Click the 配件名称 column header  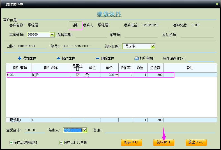coord(51,68)
